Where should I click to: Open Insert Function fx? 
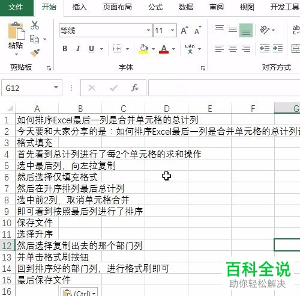tap(135, 88)
